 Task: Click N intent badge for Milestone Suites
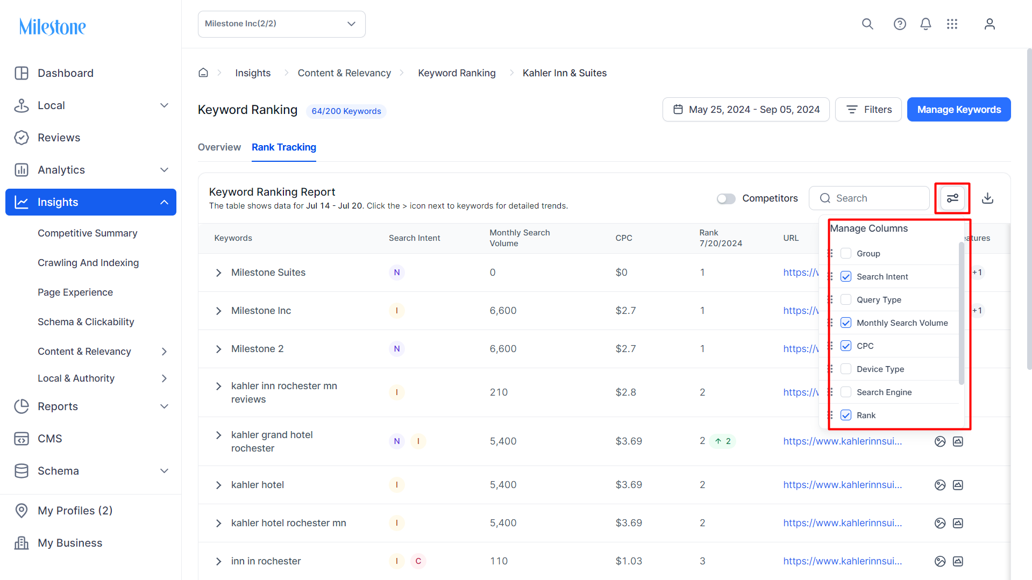click(x=397, y=273)
